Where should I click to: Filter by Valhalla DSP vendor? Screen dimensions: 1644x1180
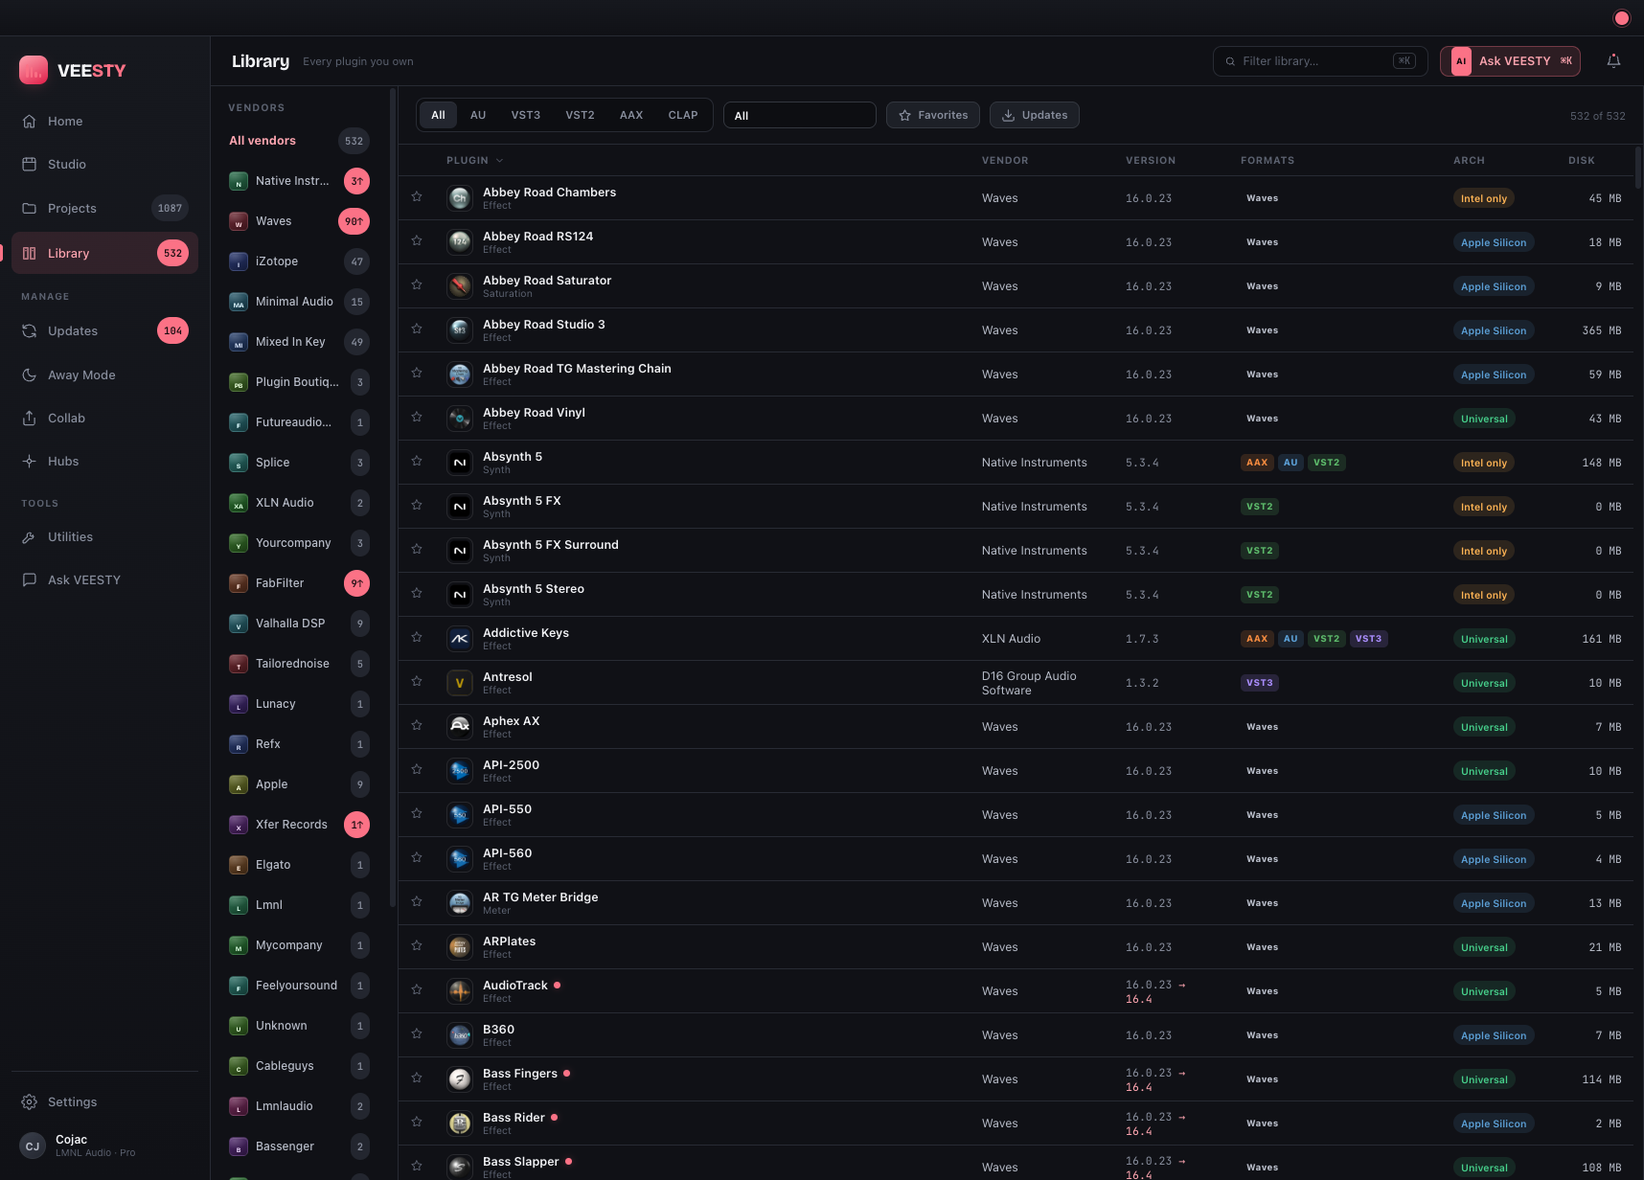(x=299, y=624)
